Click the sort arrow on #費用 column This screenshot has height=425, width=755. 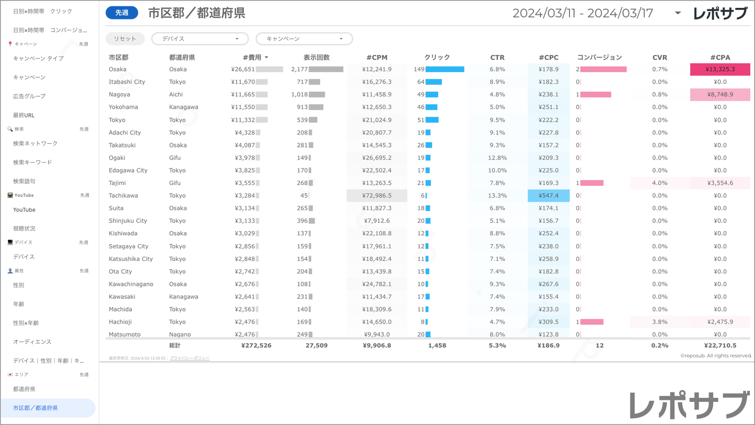click(266, 58)
